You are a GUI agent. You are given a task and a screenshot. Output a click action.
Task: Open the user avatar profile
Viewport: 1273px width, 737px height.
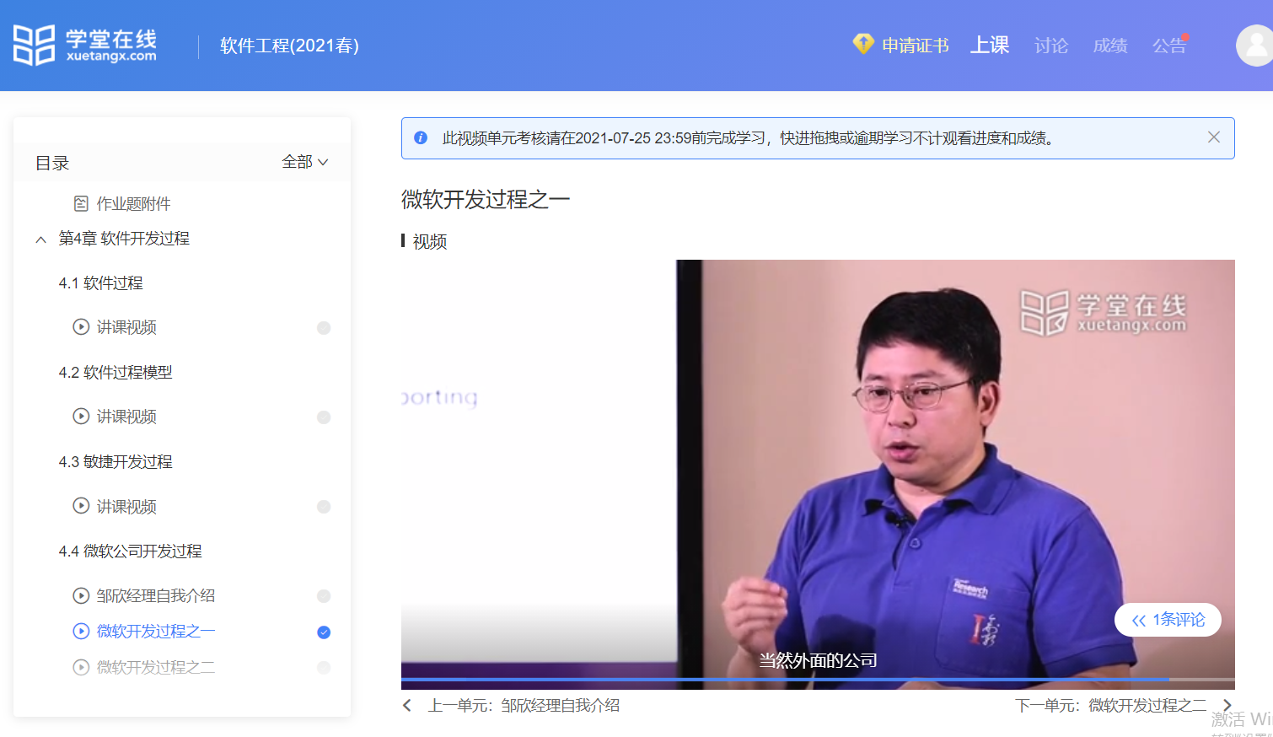coord(1254,46)
